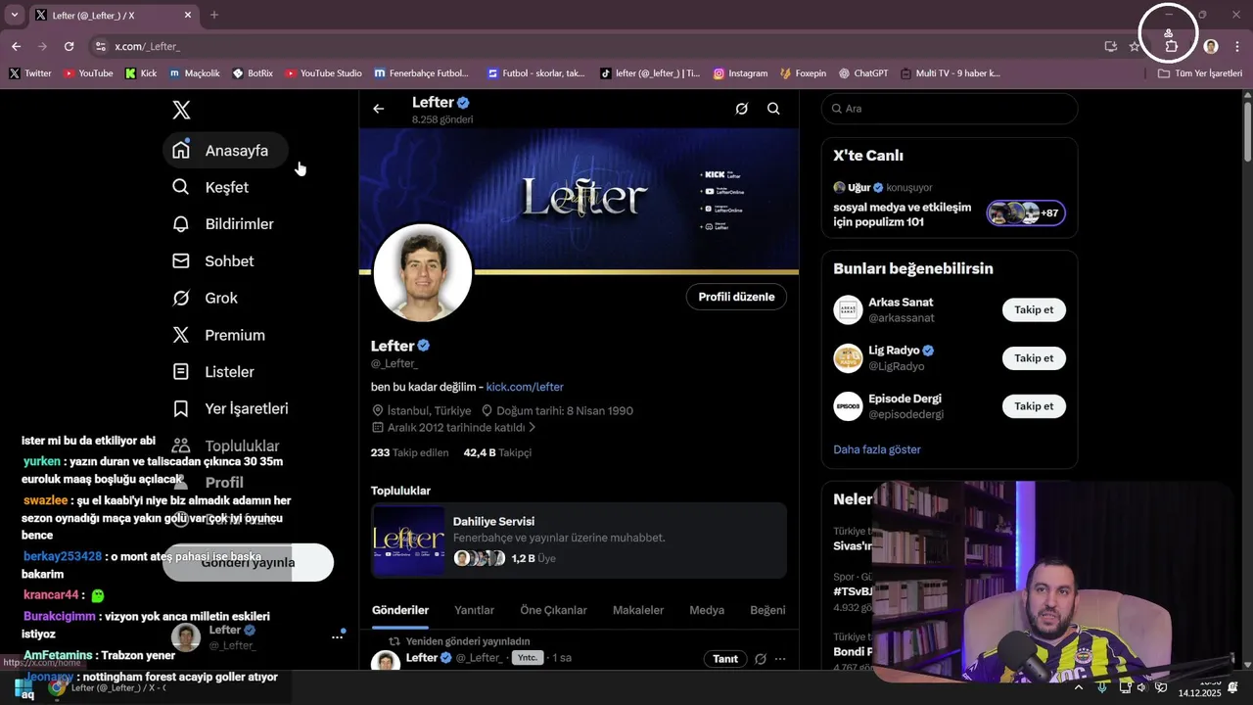Image resolution: width=1253 pixels, height=705 pixels.
Task: Open the 42,4 B Takipçi list
Action: [497, 452]
